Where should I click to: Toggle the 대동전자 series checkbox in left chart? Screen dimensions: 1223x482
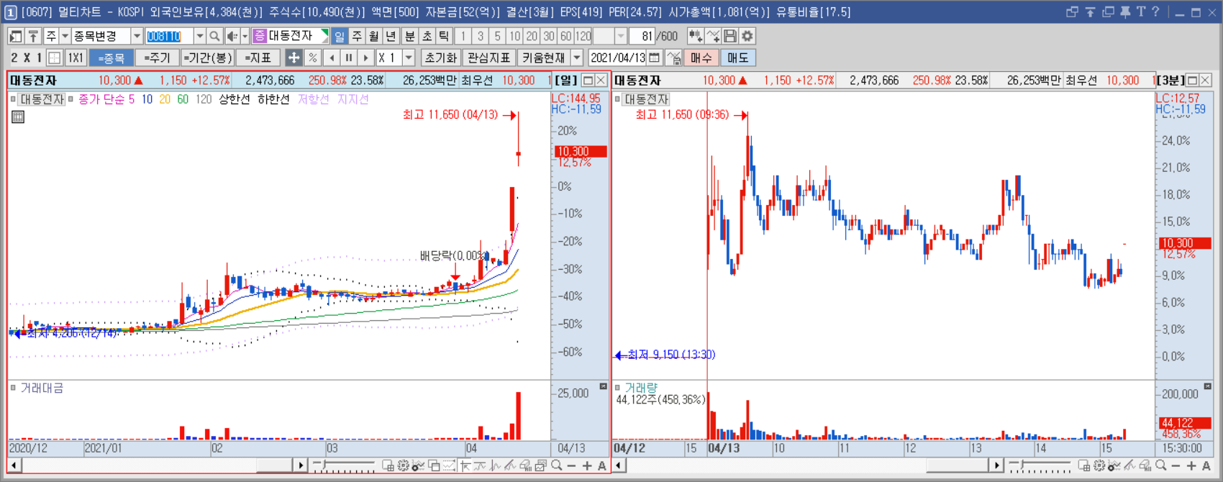pyautogui.click(x=14, y=99)
